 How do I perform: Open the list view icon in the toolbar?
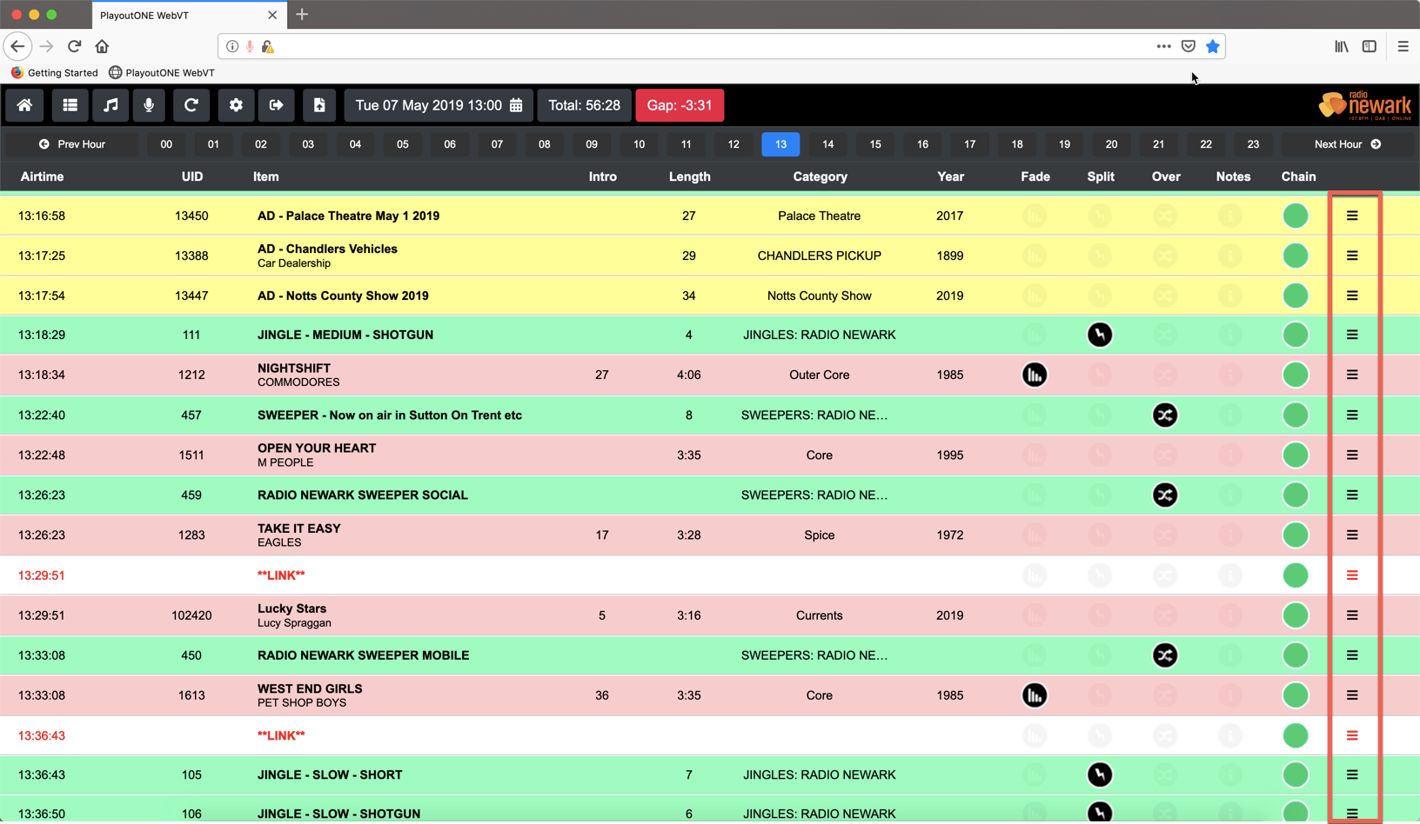pos(70,105)
